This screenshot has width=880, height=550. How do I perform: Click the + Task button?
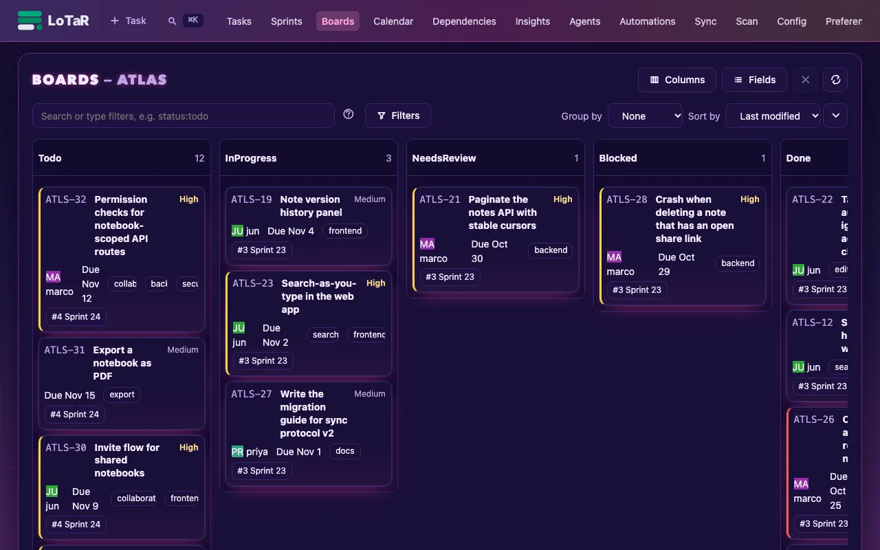click(x=129, y=21)
